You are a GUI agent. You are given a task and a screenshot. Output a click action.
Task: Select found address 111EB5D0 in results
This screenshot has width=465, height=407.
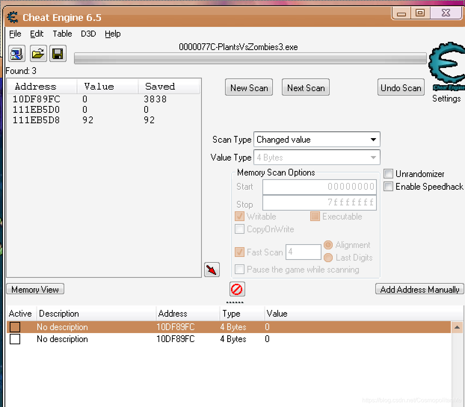pos(36,109)
